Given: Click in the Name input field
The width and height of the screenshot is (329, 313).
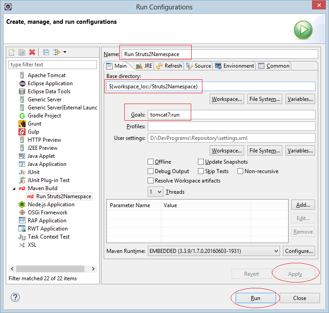Looking at the screenshot, I should click(x=220, y=54).
